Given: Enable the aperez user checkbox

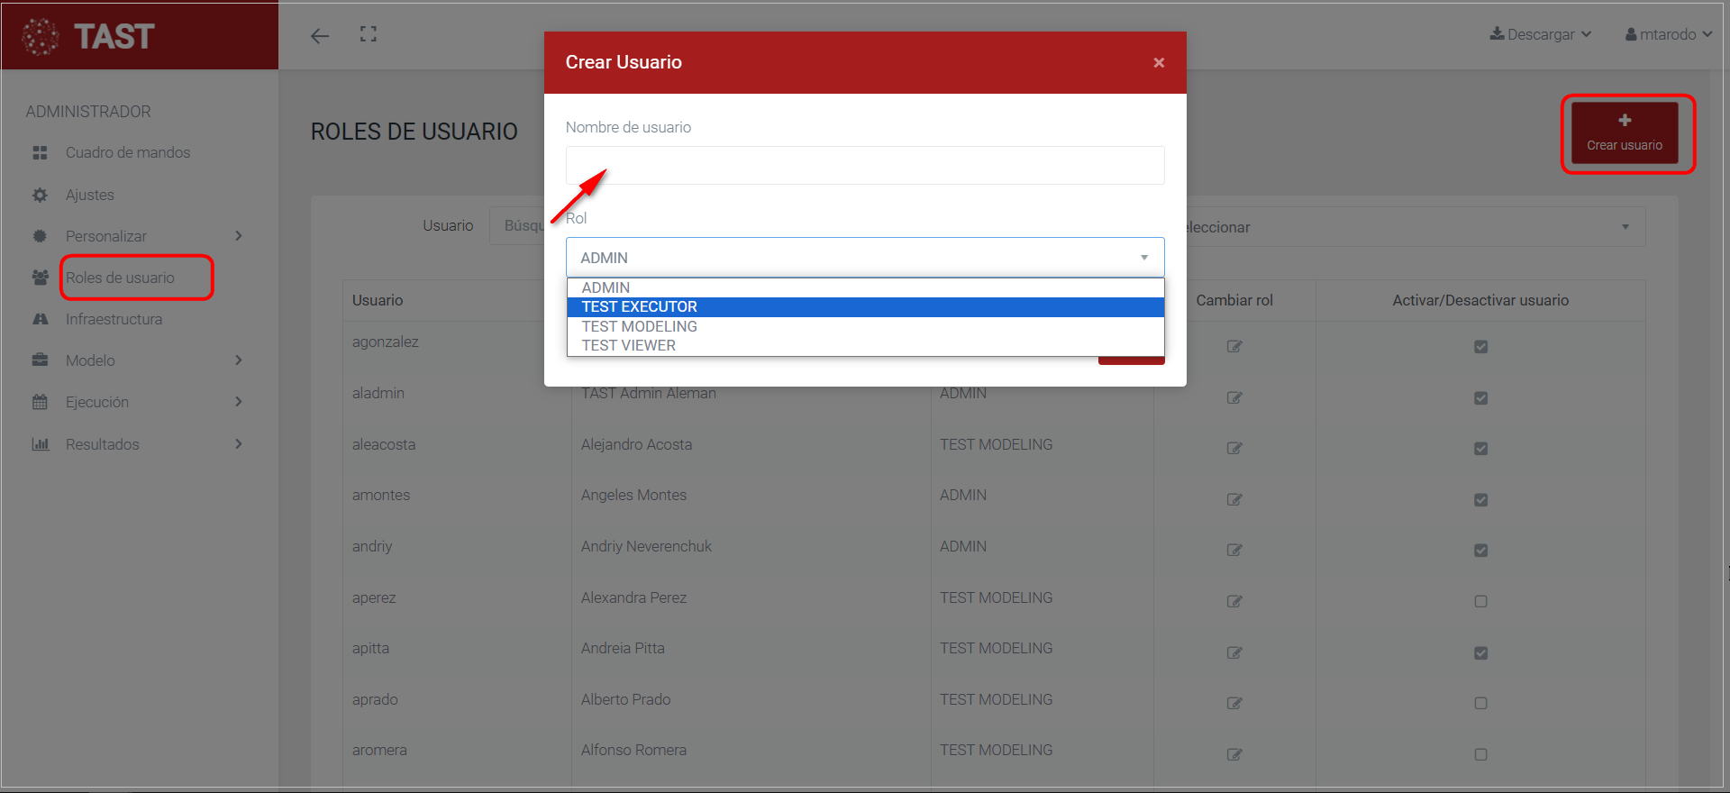Looking at the screenshot, I should pyautogui.click(x=1480, y=601).
